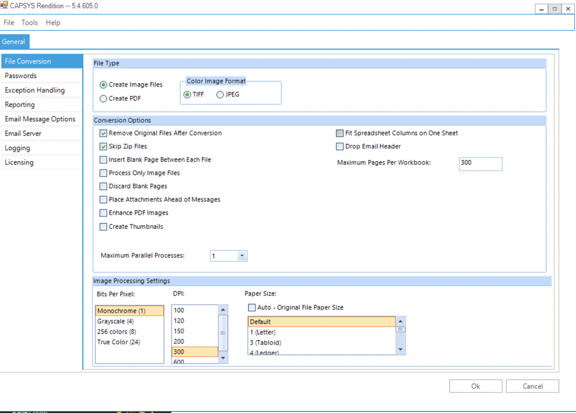The image size is (576, 413).
Task: Open the File menu
Action: [9, 22]
